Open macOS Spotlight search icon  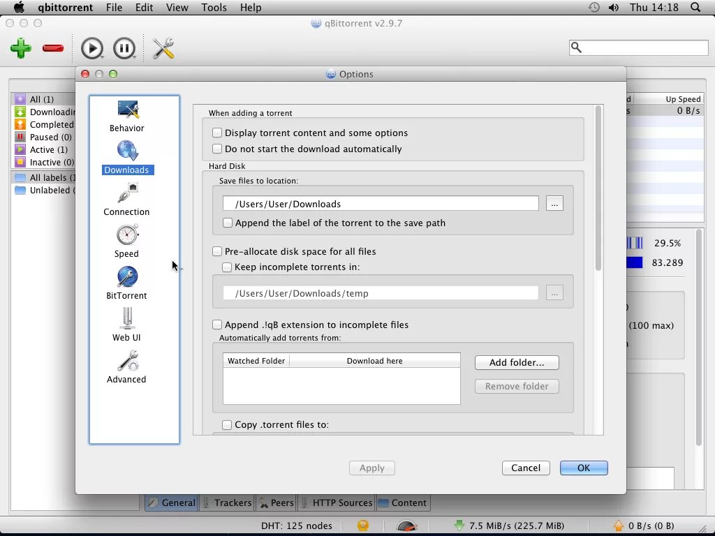[695, 7]
